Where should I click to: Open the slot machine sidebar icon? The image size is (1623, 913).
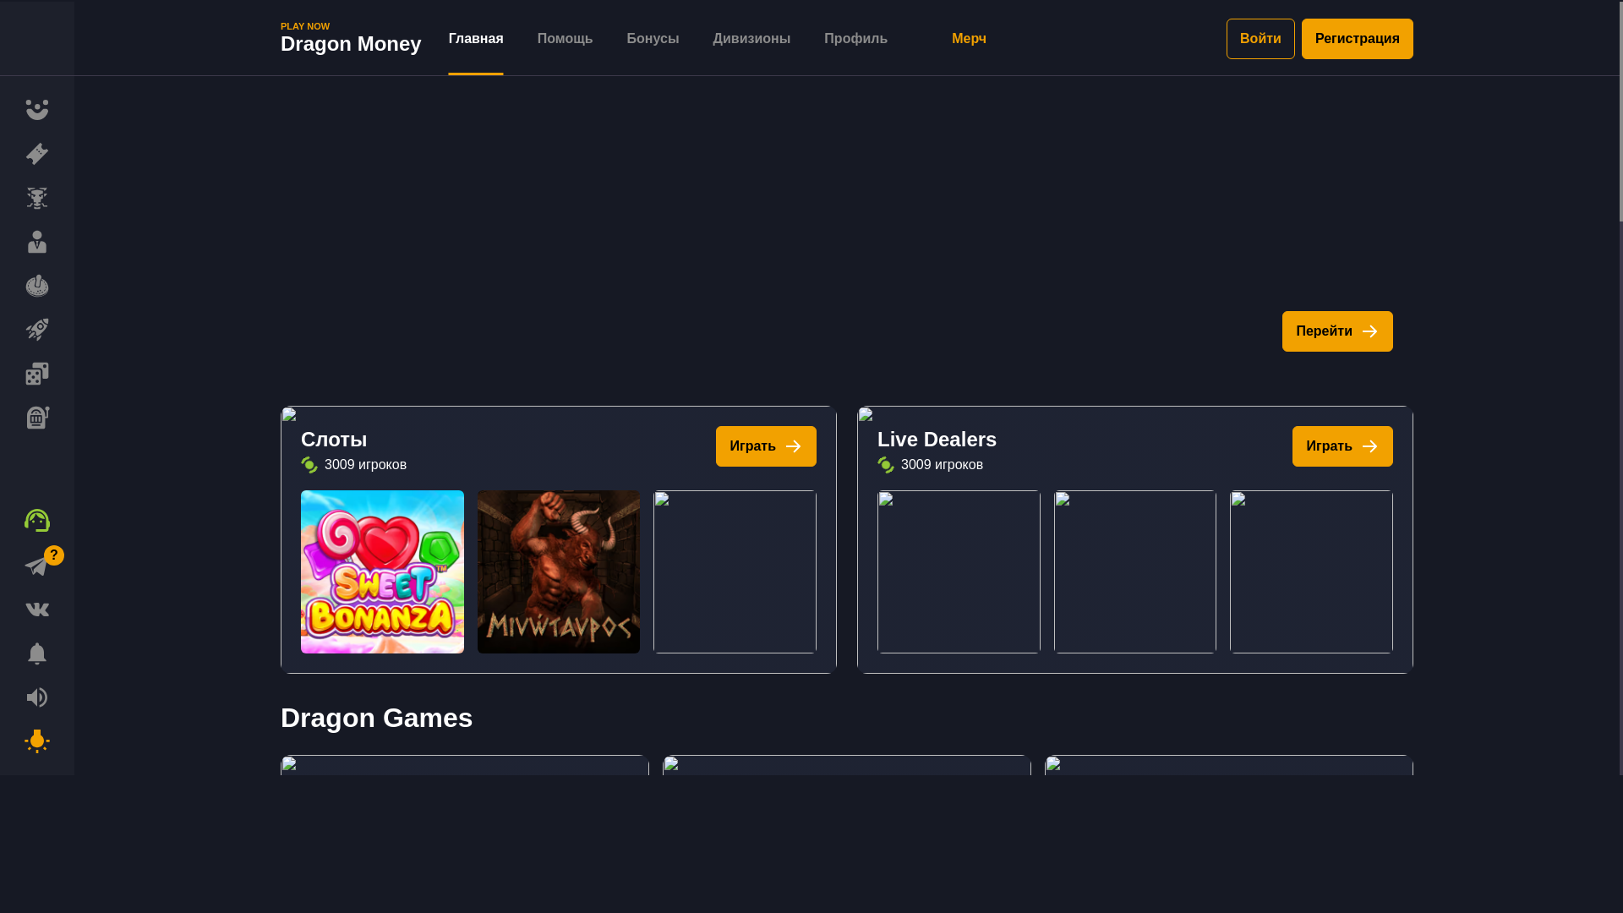coord(37,418)
